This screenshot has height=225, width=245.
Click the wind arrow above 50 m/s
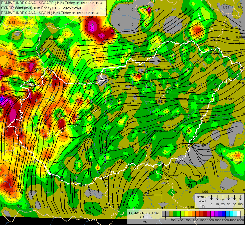(234, 198)
